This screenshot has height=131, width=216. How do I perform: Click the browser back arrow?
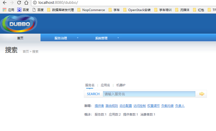[5, 3]
